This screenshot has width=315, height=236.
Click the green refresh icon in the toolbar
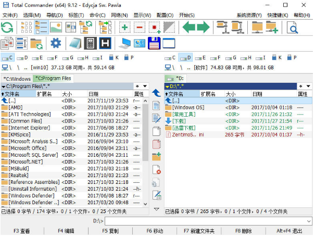click(7, 27)
